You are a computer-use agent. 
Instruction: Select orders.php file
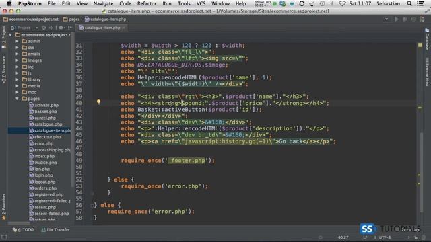tap(42, 188)
